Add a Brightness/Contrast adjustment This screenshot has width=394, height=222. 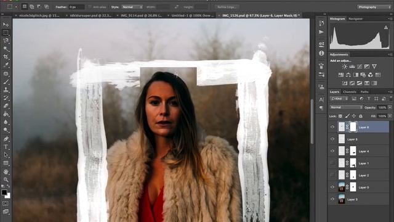click(x=345, y=67)
